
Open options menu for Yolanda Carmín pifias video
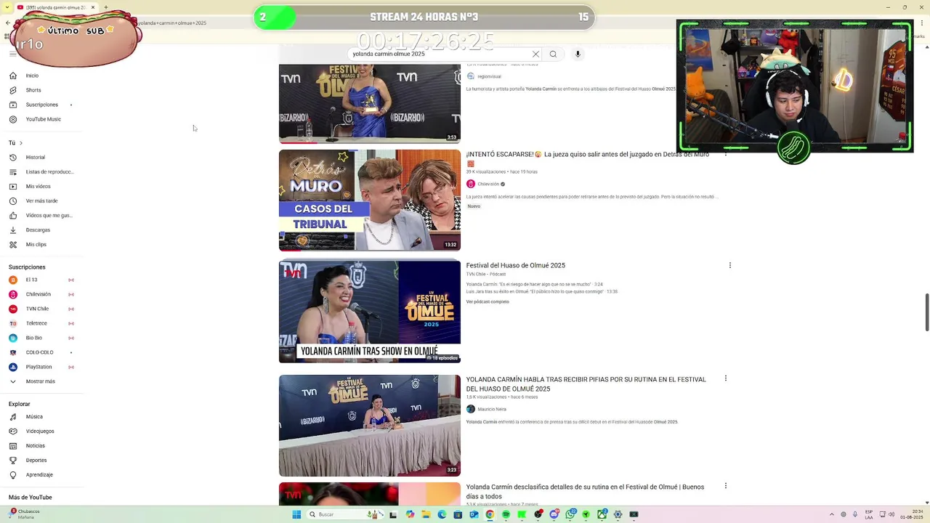[x=726, y=378]
